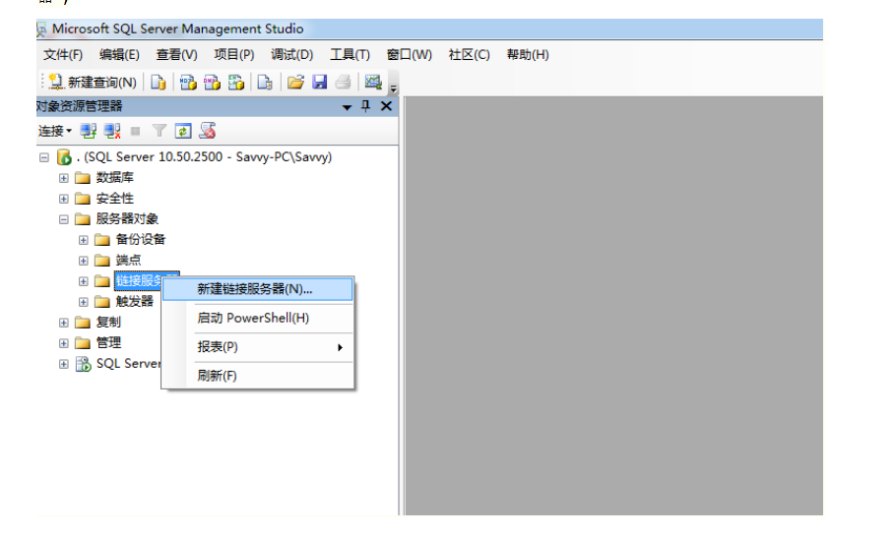Screen dimensions: 895x536
Task: Open the toolbar options overflow arrow
Action: 393,87
